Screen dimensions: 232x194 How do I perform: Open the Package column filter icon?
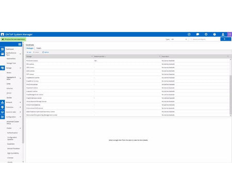92,56
